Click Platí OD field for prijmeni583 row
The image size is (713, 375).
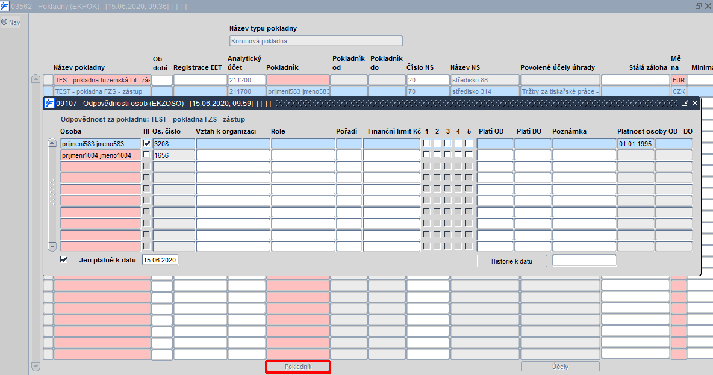495,144
